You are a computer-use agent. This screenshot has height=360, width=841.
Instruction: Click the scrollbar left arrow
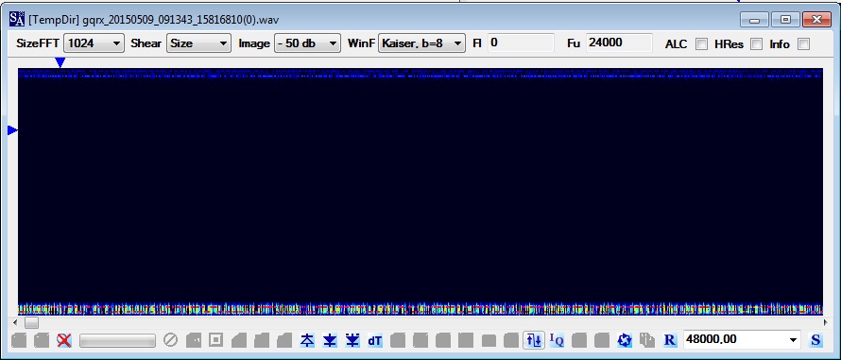(15, 322)
